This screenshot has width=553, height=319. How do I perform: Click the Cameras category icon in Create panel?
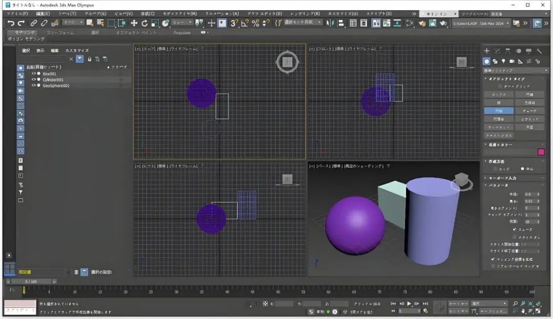(x=512, y=61)
